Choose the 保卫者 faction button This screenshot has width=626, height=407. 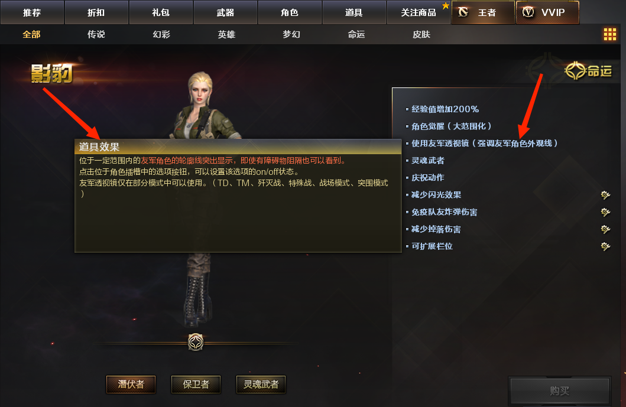tap(196, 384)
